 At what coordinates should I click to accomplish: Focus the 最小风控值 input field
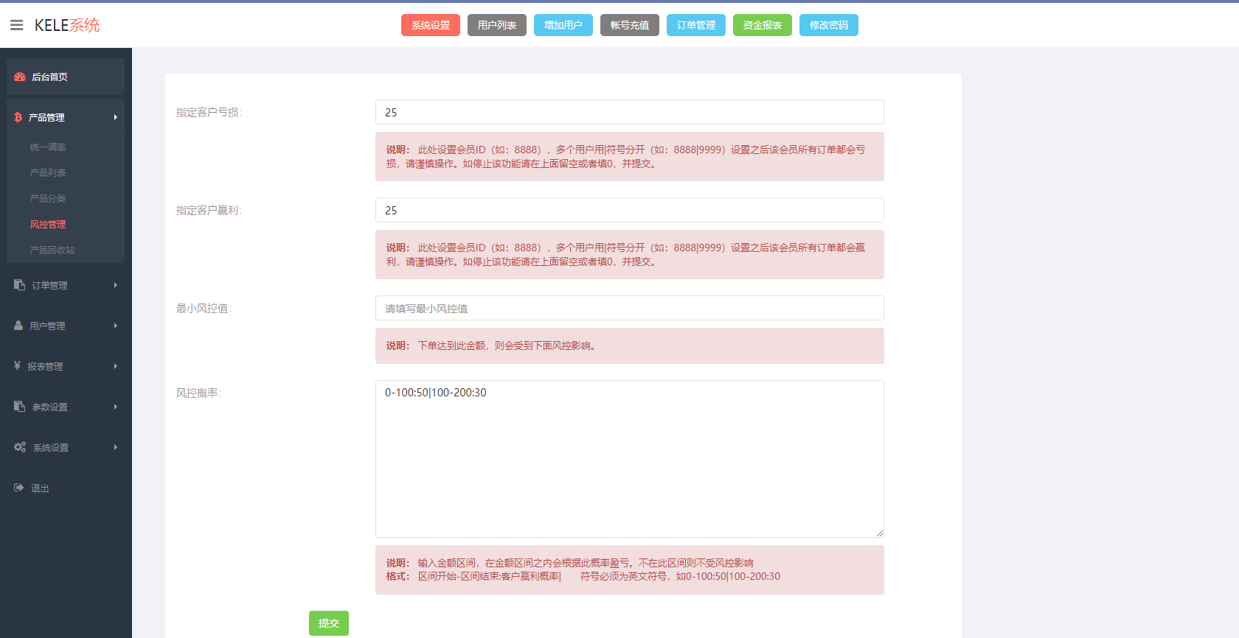(629, 309)
